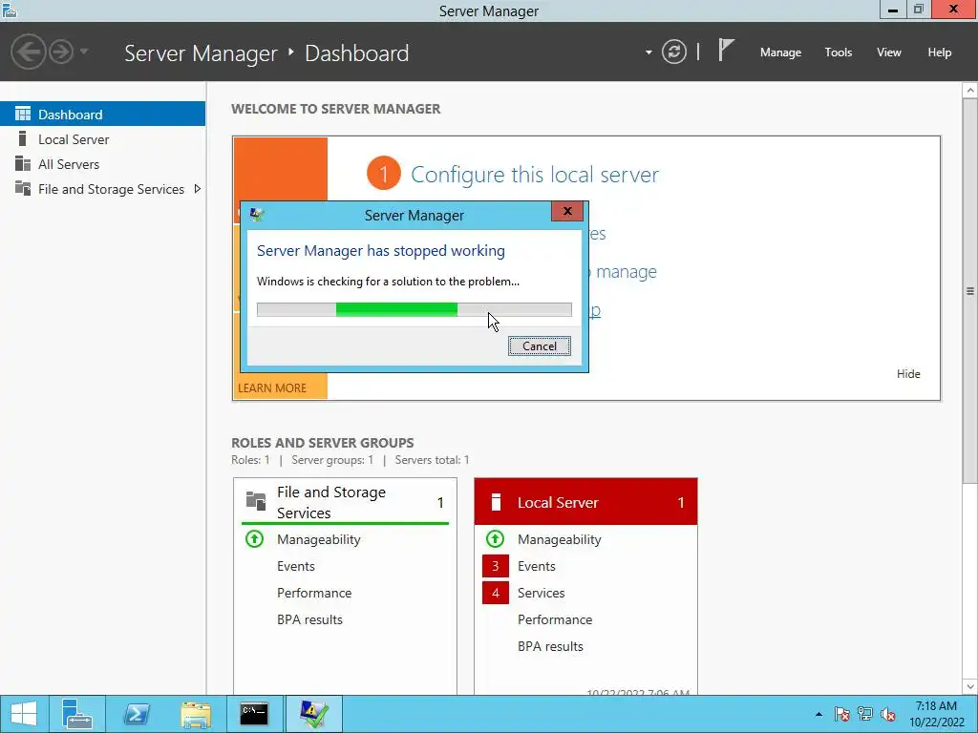Click the progress bar in the dialog
Image resolution: width=978 pixels, height=733 pixels.
415,309
